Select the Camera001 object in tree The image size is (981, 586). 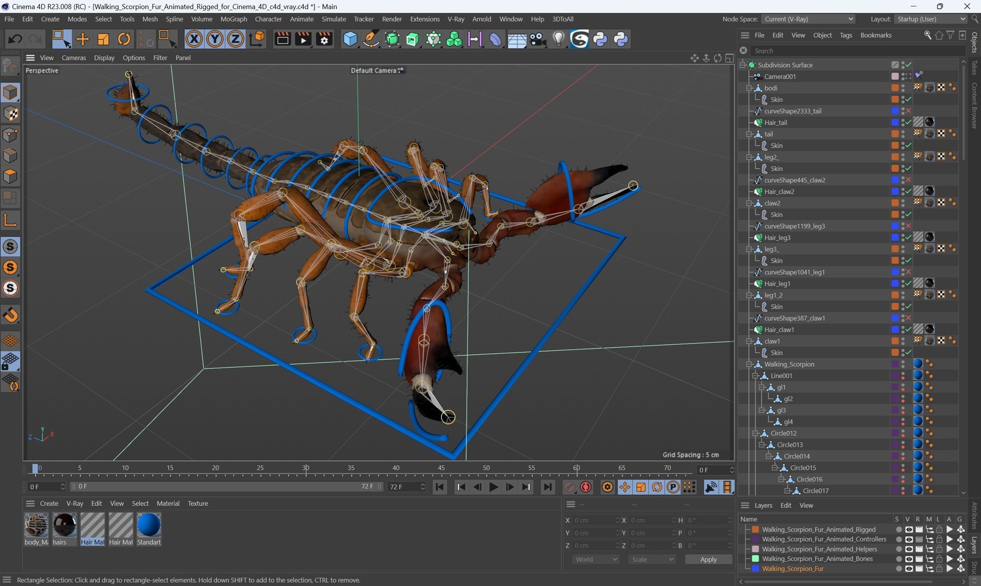click(780, 77)
